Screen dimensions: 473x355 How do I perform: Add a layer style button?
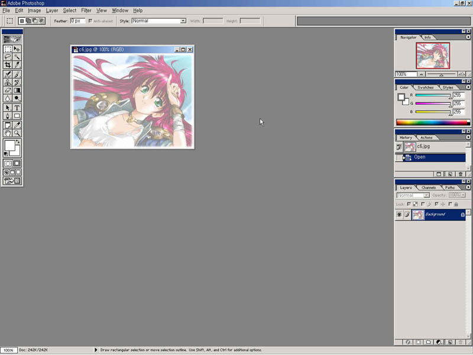point(407,342)
